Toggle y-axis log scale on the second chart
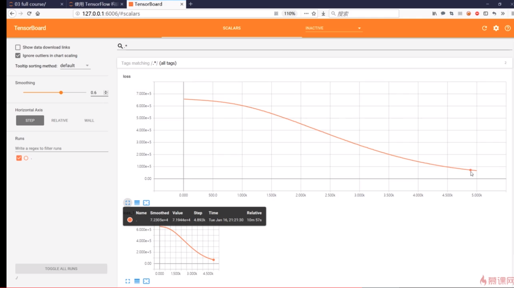This screenshot has width=514, height=288. (x=137, y=281)
